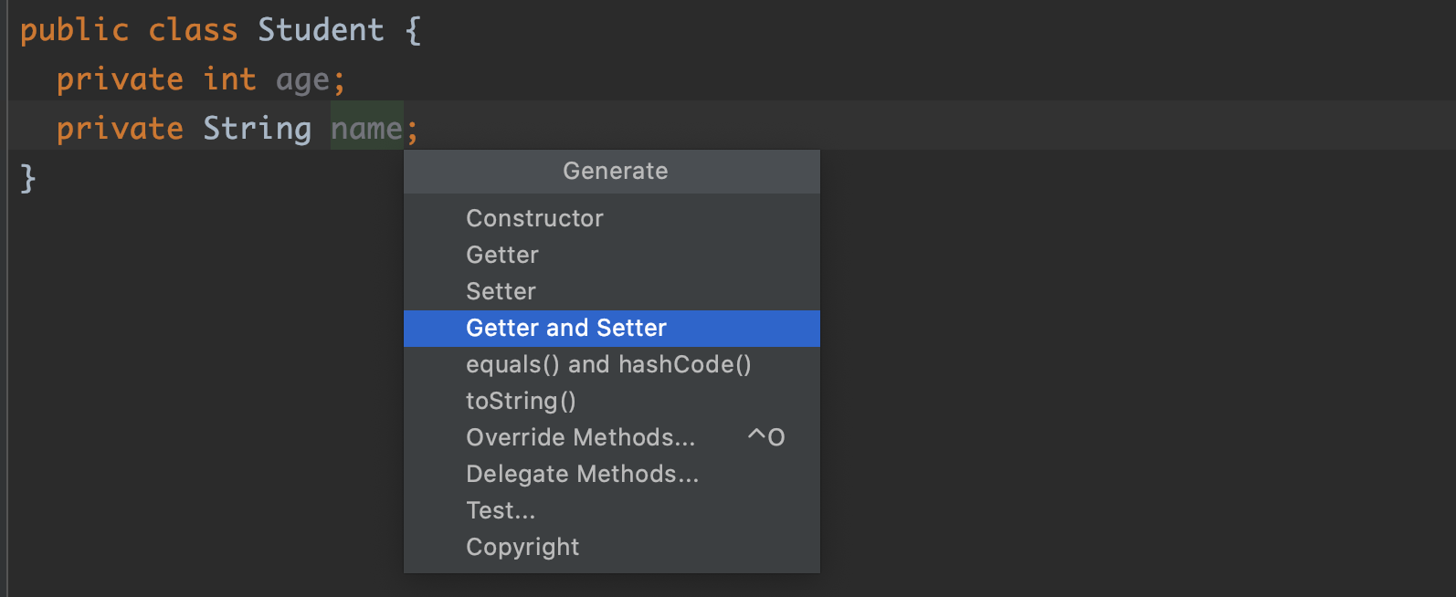This screenshot has width=1456, height=597.
Task: Select the highlighted Getter and Setter entry
Action: tap(611, 329)
